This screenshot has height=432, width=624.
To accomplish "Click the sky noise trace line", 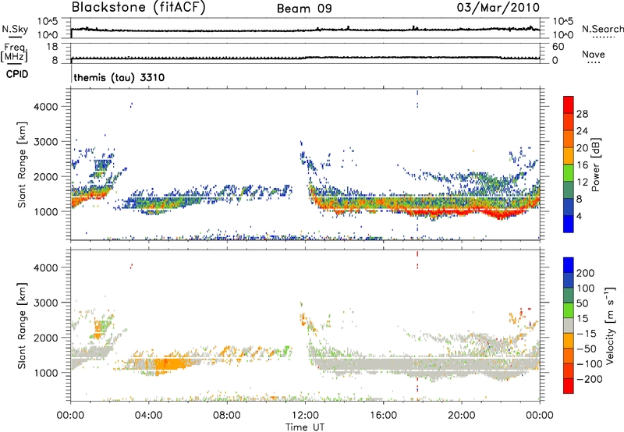I will [x=305, y=30].
